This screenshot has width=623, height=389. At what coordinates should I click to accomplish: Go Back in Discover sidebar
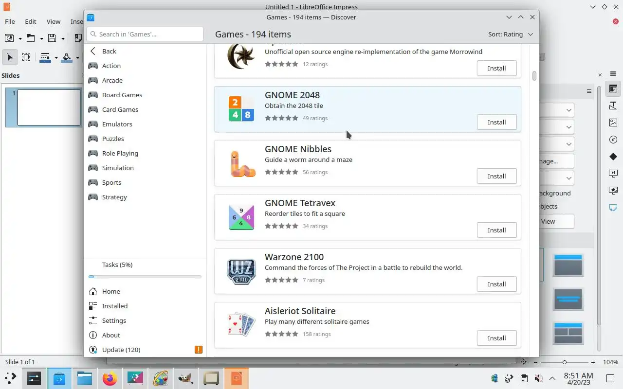145,51
